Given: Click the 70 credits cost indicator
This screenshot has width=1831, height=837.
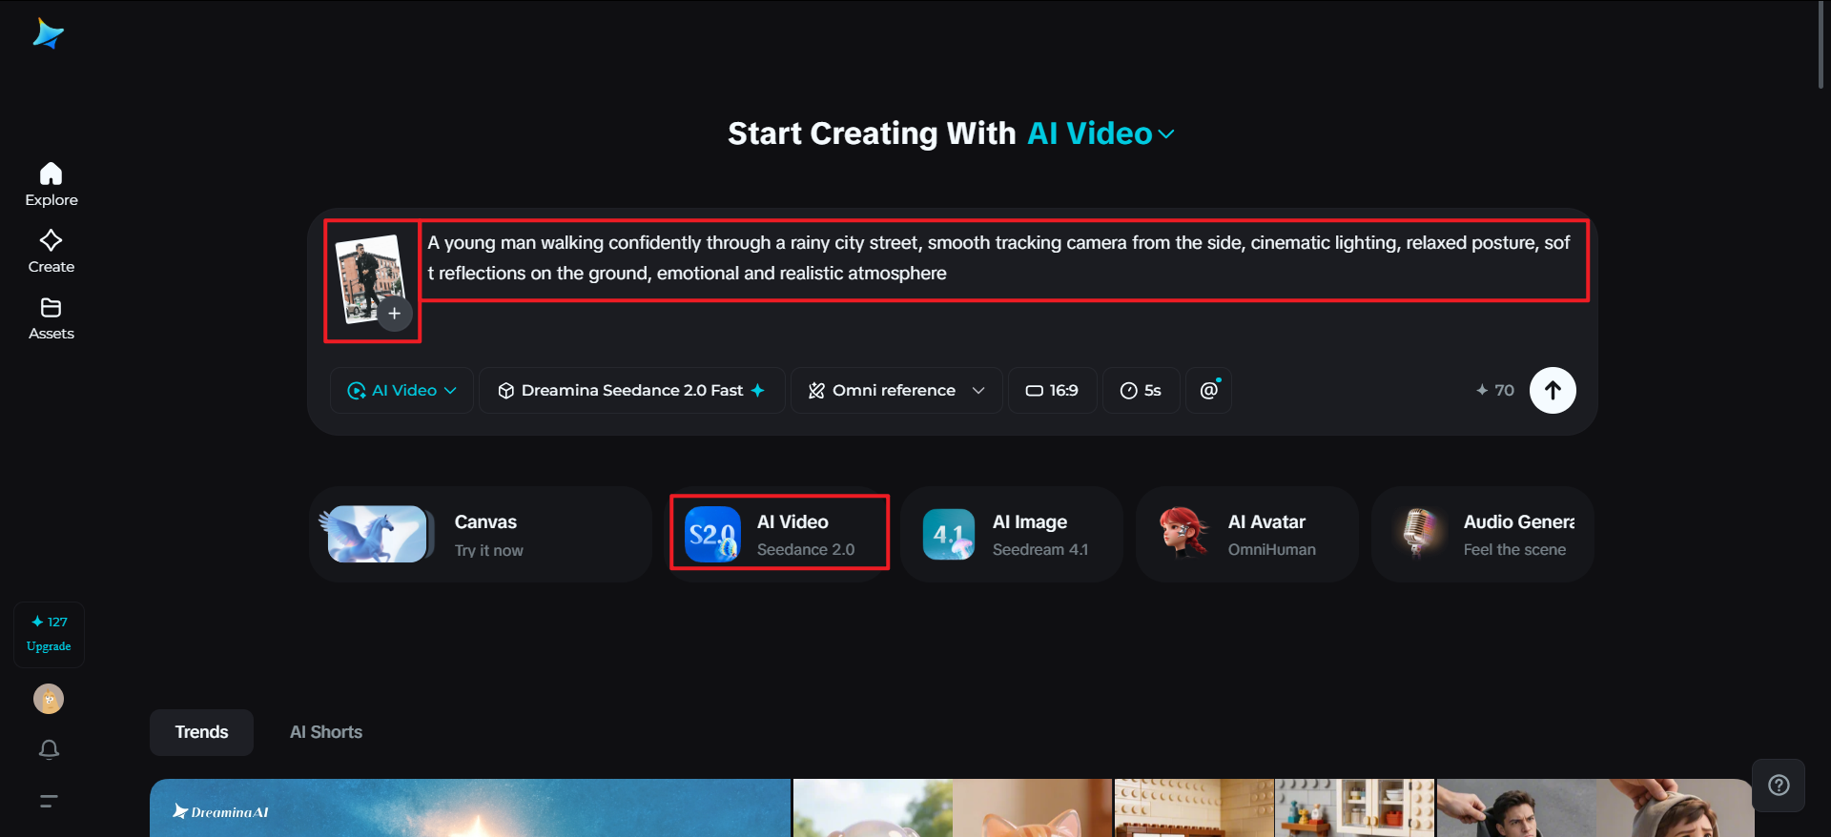Looking at the screenshot, I should coord(1494,390).
